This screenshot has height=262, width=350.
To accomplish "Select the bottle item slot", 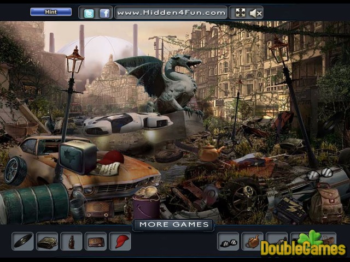I will tap(71, 241).
